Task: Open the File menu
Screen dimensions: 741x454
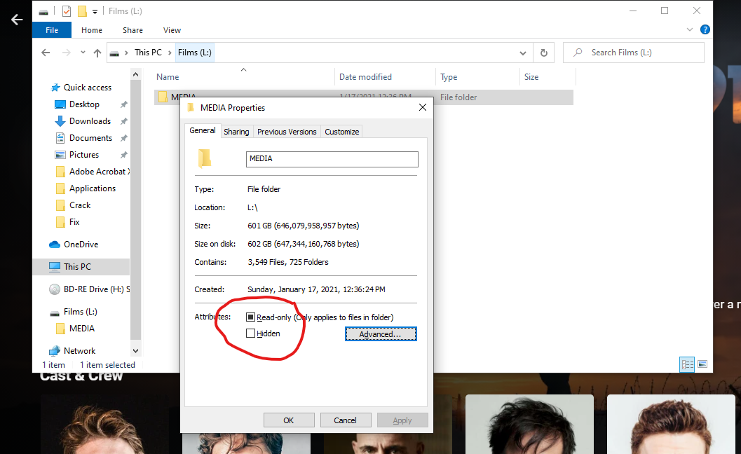Action: (52, 29)
